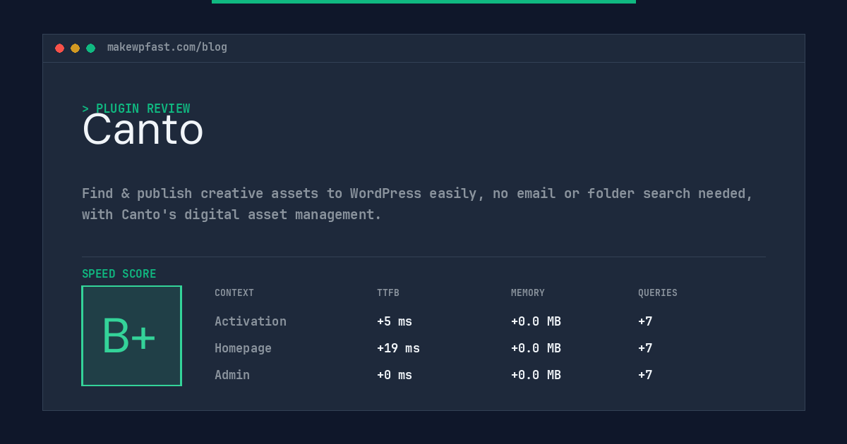Click the red window dot

(x=59, y=48)
